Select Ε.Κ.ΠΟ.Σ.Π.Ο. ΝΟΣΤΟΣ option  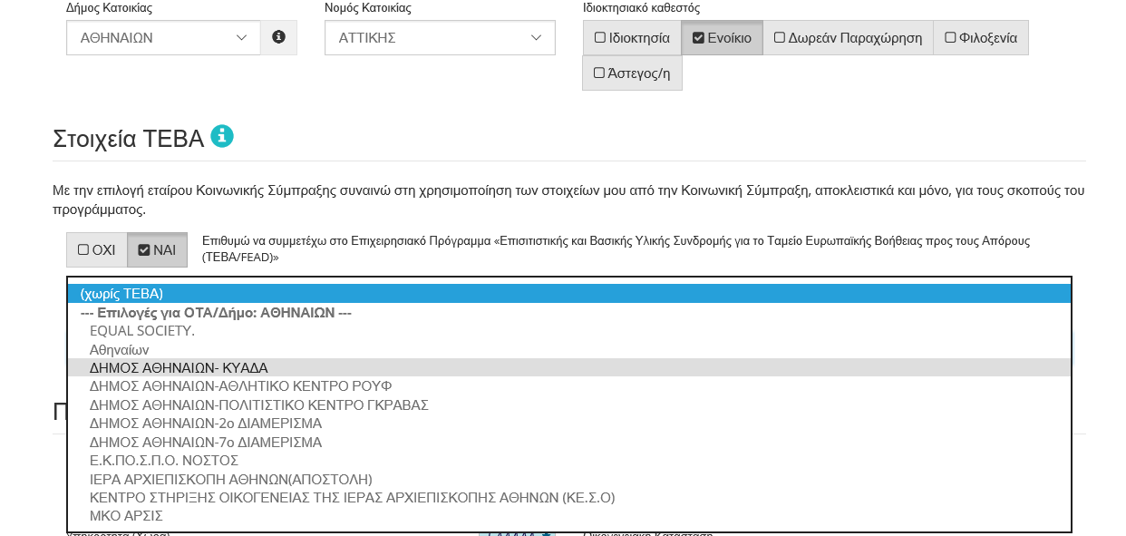(569, 461)
